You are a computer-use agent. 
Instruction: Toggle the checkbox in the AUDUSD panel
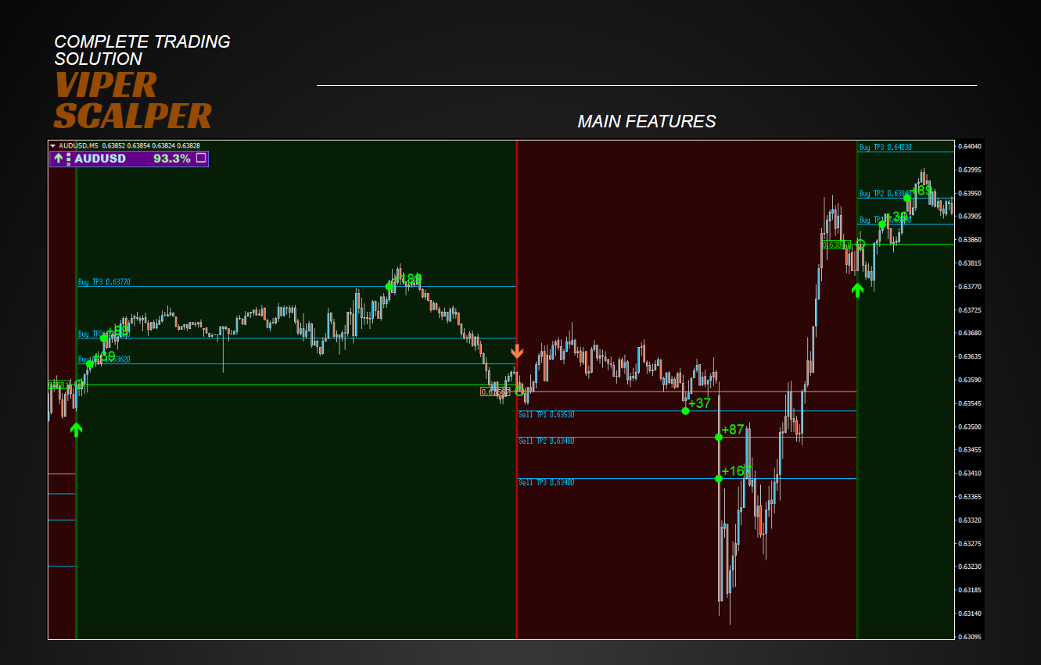coord(201,159)
